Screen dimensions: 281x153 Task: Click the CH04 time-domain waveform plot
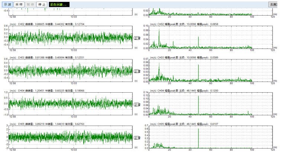[x=71, y=104]
